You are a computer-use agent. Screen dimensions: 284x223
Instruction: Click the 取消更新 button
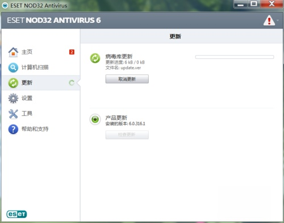(127, 79)
